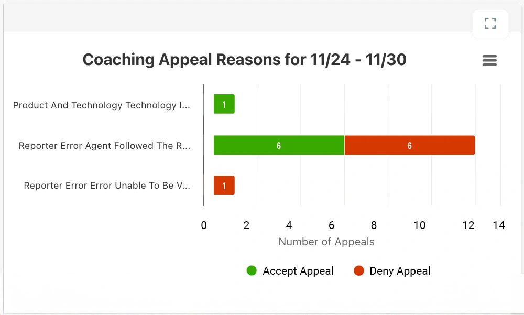The width and height of the screenshot is (524, 315).
Task: Click the Coaching Appeal Reasons chart title
Action: coord(244,60)
